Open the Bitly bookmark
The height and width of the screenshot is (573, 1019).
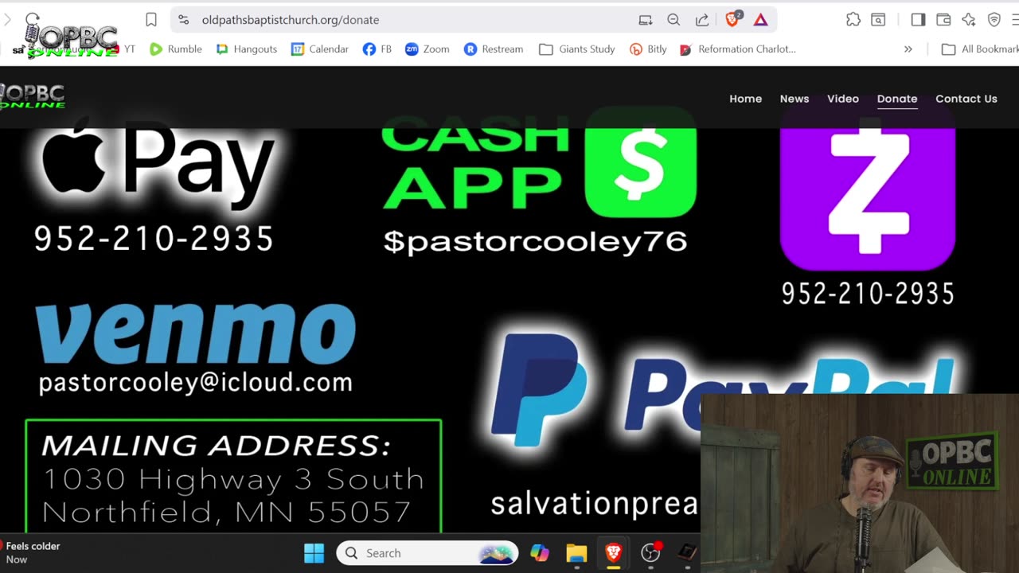tap(648, 49)
